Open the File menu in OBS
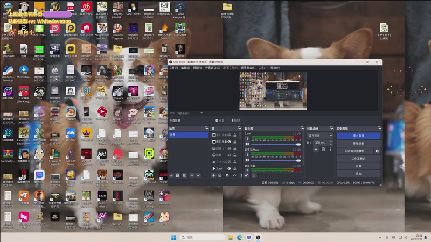This screenshot has height=242, width=431. [x=173, y=68]
